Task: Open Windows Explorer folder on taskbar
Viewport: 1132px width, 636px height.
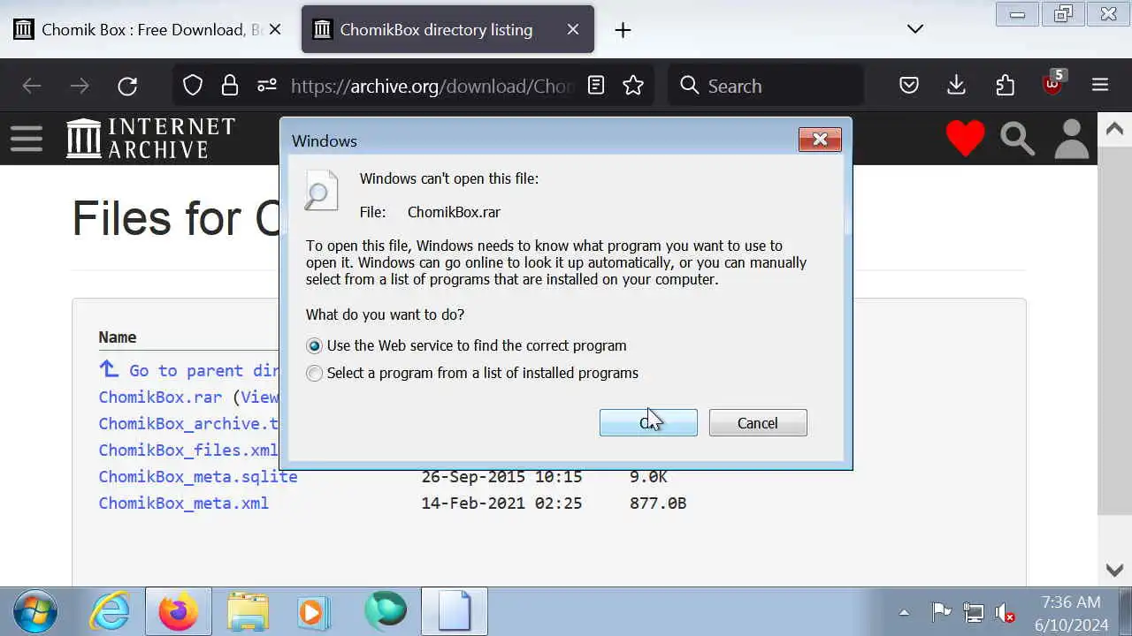Action: pos(248,611)
